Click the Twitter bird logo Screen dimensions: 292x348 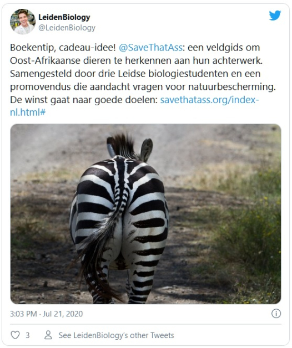(x=275, y=16)
